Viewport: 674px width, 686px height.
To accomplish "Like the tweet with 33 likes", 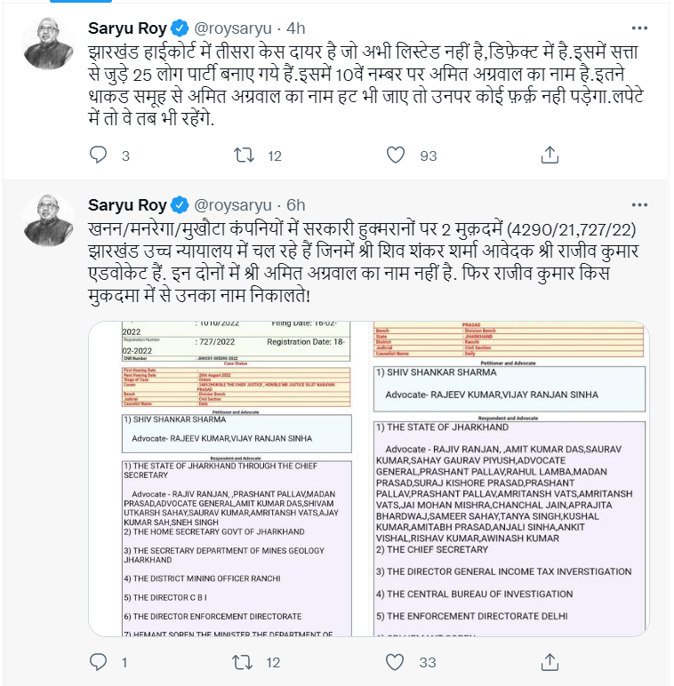I will (394, 661).
